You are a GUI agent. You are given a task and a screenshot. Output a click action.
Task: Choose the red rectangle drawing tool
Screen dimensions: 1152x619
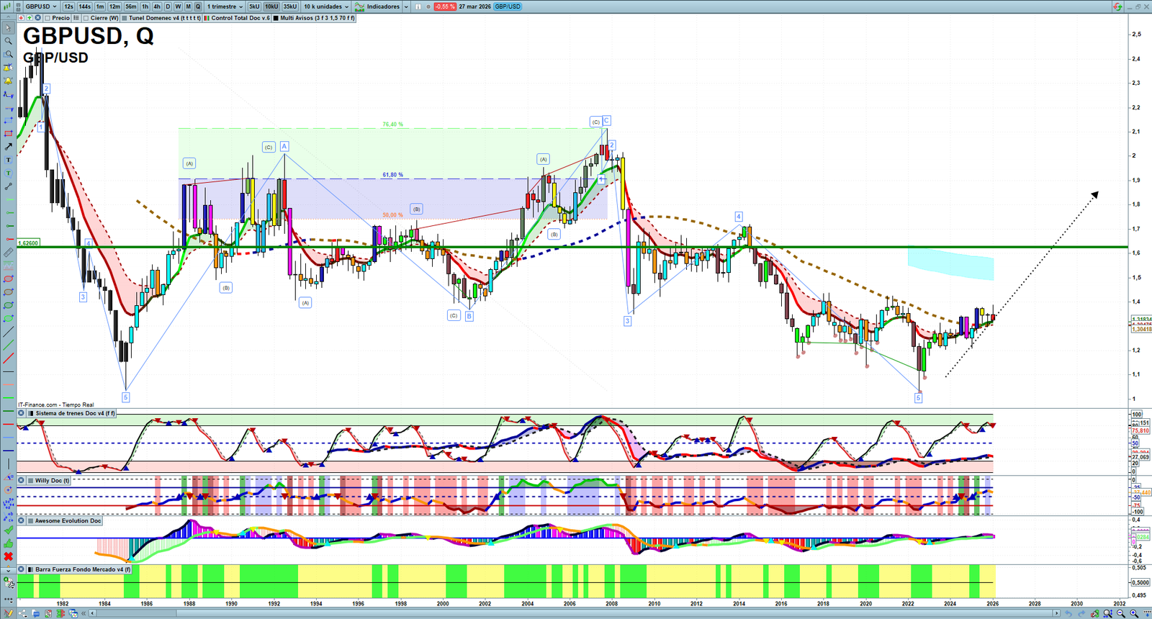pos(8,134)
